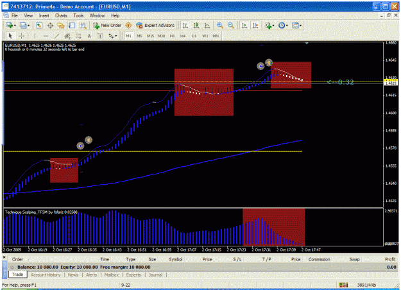Toggle Chart Shift icon
Screen dimensions: 401x290
[255, 25]
